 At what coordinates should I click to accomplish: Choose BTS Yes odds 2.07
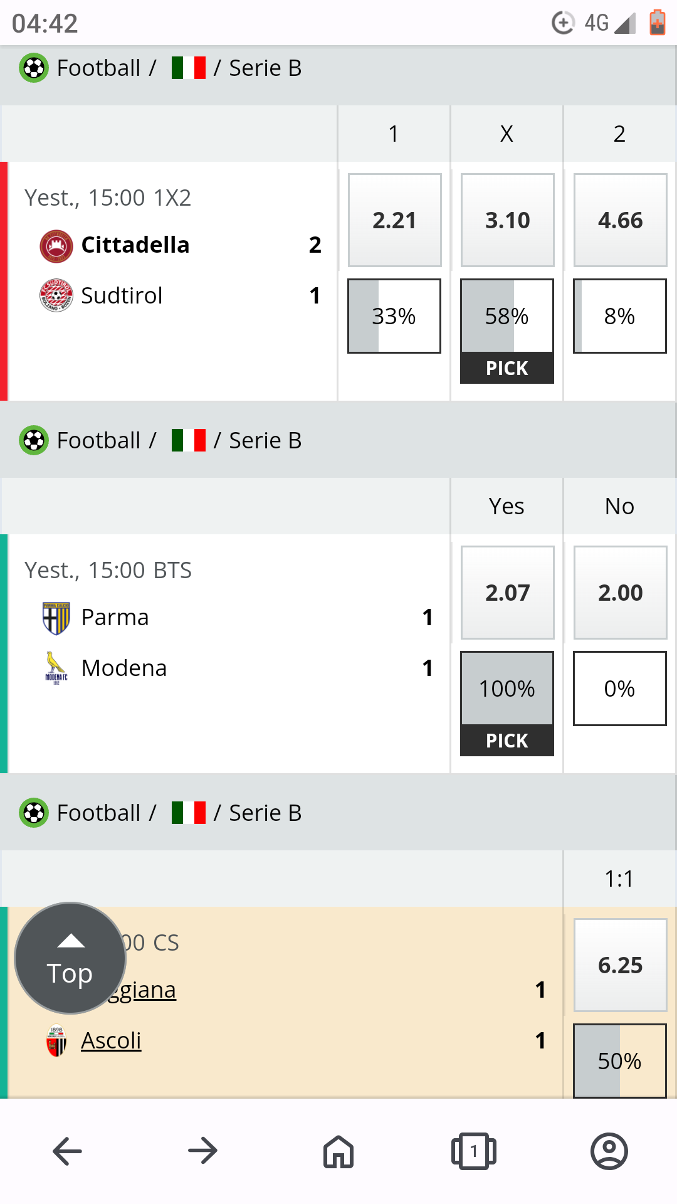(507, 593)
